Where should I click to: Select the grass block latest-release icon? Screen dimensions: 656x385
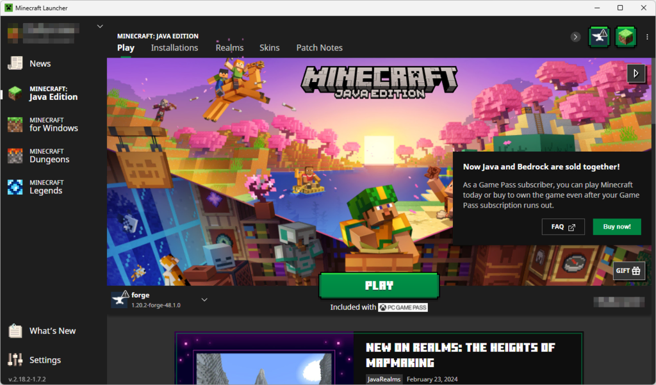[626, 37]
